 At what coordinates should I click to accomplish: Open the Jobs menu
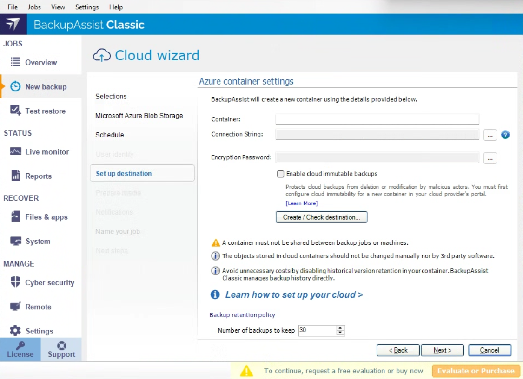(34, 7)
